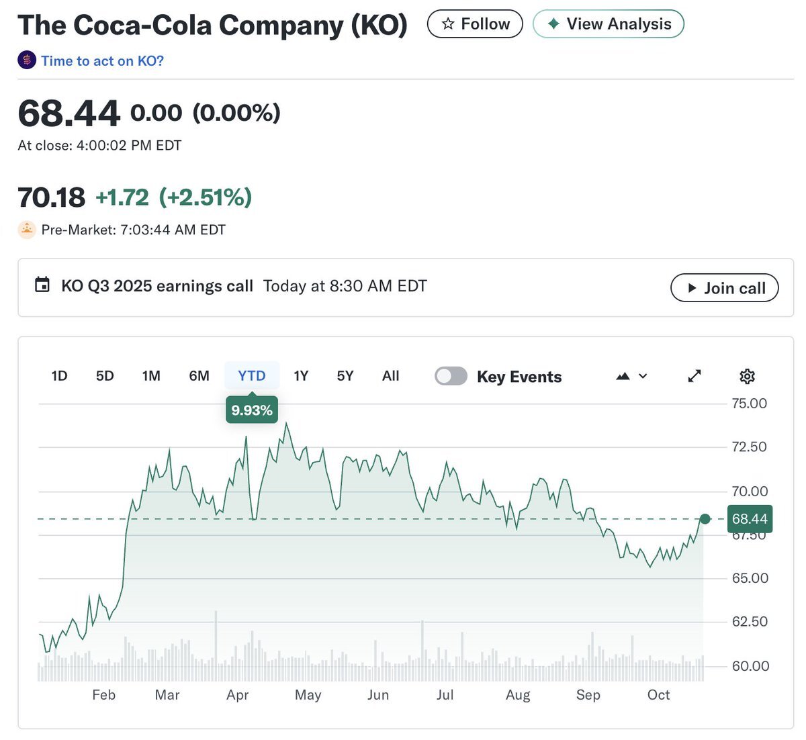Follow The Coca-Cola Company stock

click(475, 24)
